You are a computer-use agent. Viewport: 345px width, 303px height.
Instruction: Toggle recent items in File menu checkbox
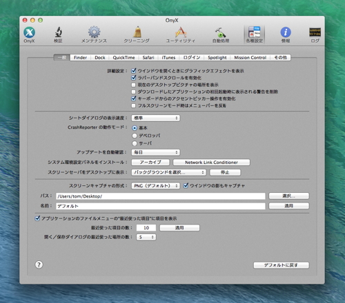pyautogui.click(x=37, y=218)
